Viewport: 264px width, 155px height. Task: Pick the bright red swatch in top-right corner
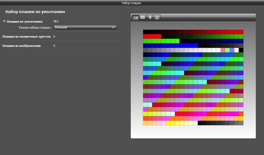(x=241, y=32)
